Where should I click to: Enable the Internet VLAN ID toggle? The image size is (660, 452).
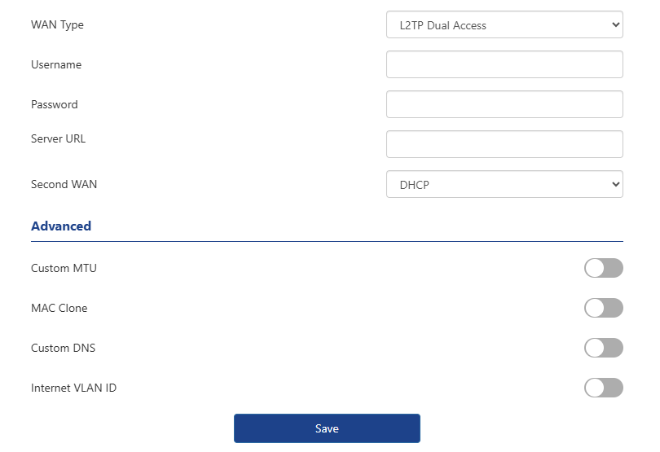pyautogui.click(x=603, y=388)
